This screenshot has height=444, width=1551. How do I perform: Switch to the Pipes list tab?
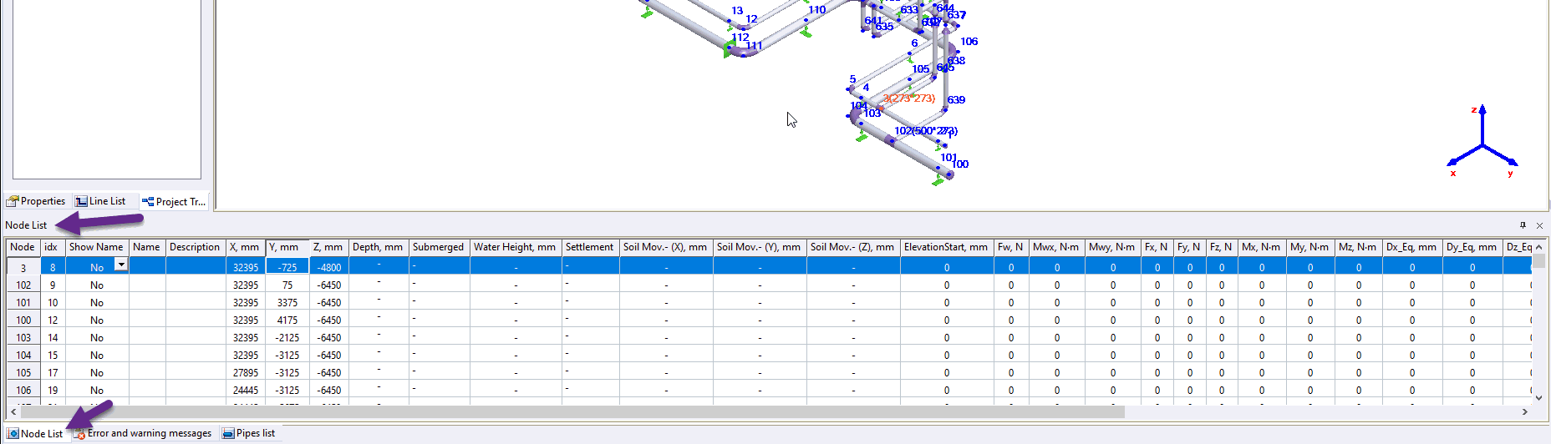tap(249, 433)
